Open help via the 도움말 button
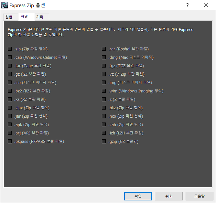This screenshot has width=216, height=203. point(199,196)
